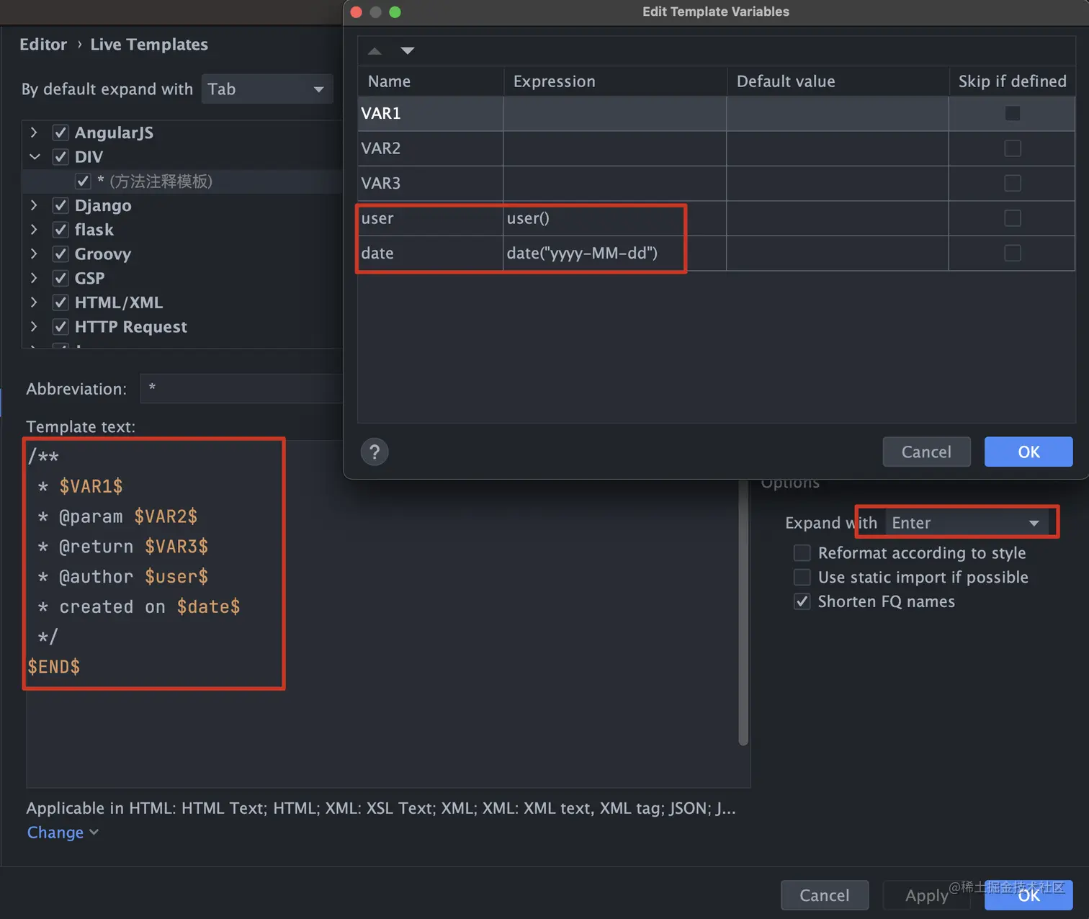Select the GSP template group row
Screen dimensions: 1089x919
click(182, 278)
